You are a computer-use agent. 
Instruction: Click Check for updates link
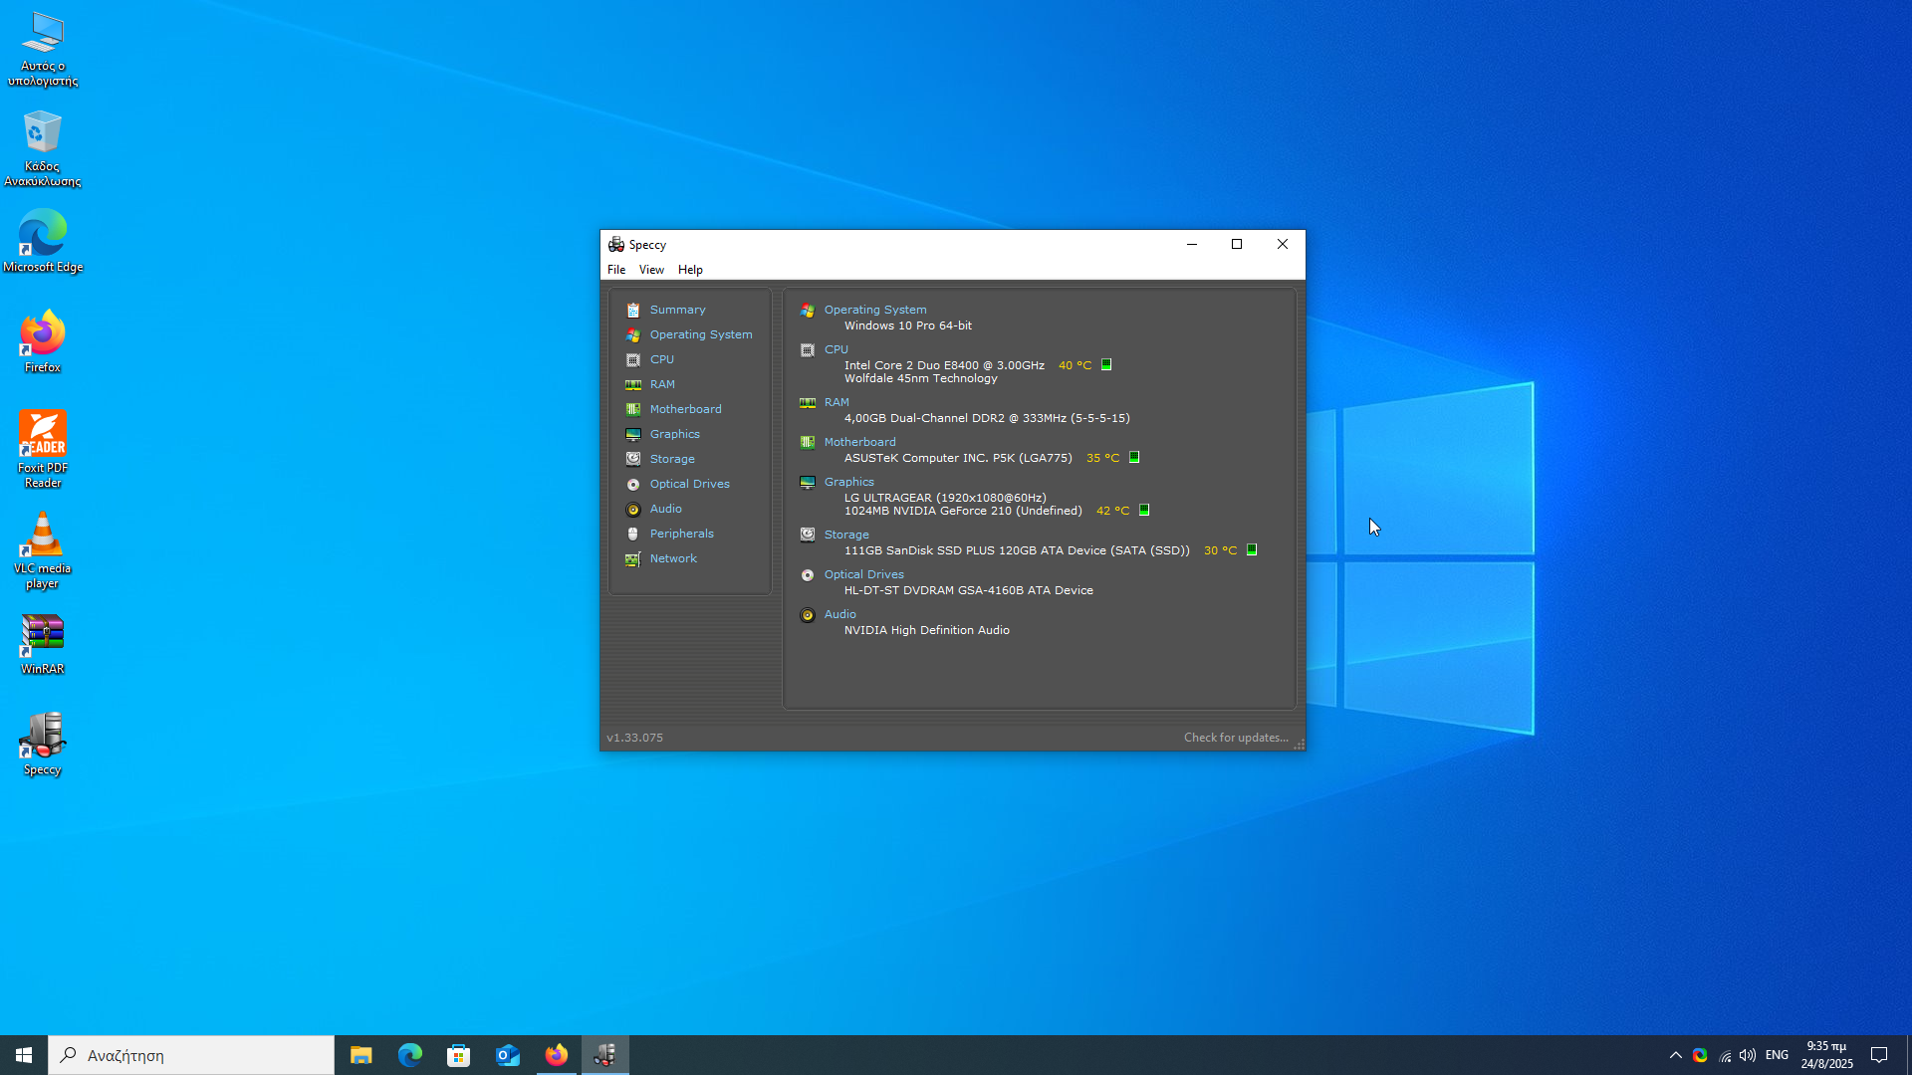(1236, 738)
